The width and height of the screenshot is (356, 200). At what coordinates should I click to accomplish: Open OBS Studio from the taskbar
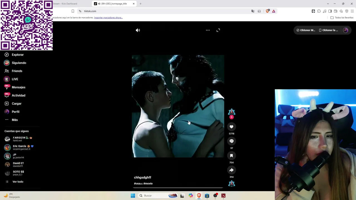215,196
